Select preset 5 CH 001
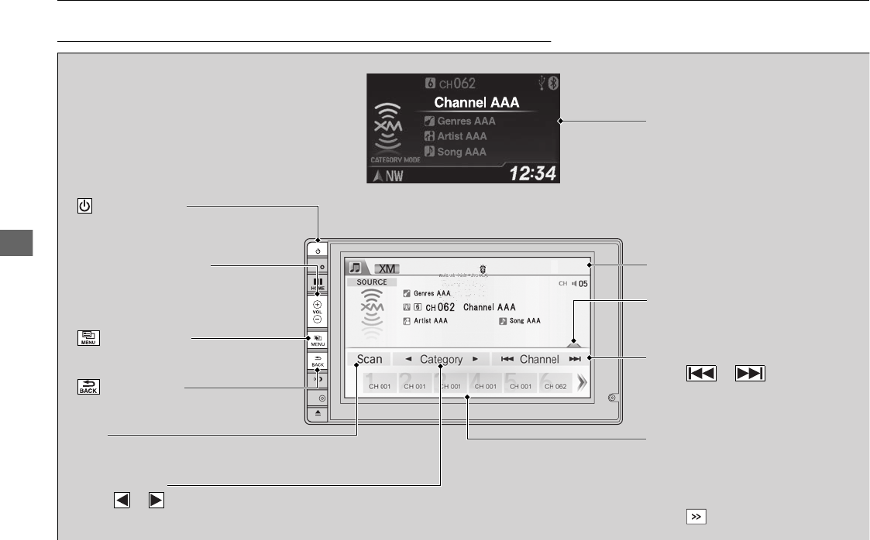 coord(521,383)
